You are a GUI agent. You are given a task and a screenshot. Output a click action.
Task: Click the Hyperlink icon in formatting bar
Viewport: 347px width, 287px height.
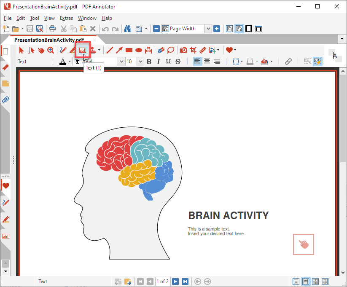[x=288, y=62]
